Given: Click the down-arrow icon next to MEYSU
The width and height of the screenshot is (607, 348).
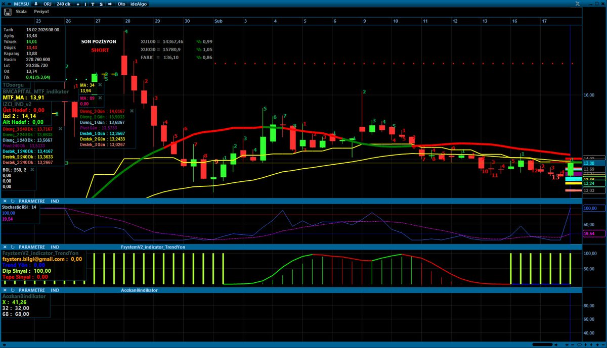Looking at the screenshot, I should pos(36,4).
